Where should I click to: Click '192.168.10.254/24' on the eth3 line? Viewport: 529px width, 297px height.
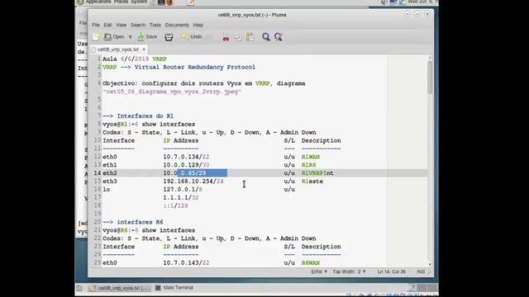coord(193,181)
